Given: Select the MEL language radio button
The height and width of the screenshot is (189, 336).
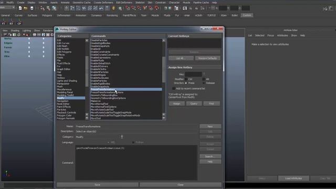Looking at the screenshot, I should tap(109, 142).
